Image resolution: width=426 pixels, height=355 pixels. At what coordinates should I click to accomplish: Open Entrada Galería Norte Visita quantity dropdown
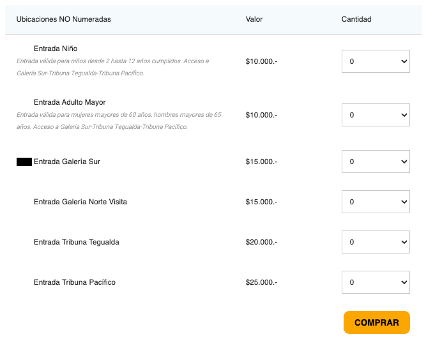pos(376,202)
